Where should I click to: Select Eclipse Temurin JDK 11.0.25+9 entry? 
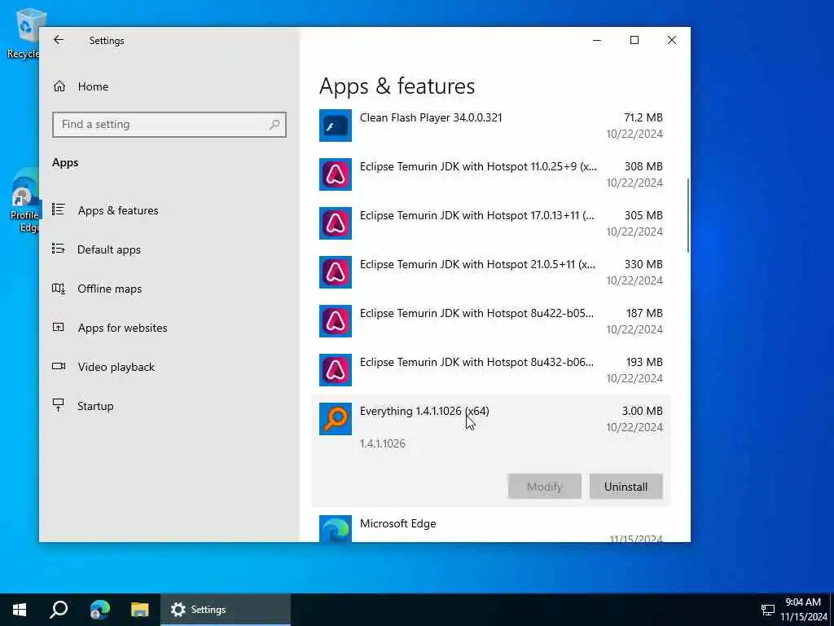(x=491, y=174)
